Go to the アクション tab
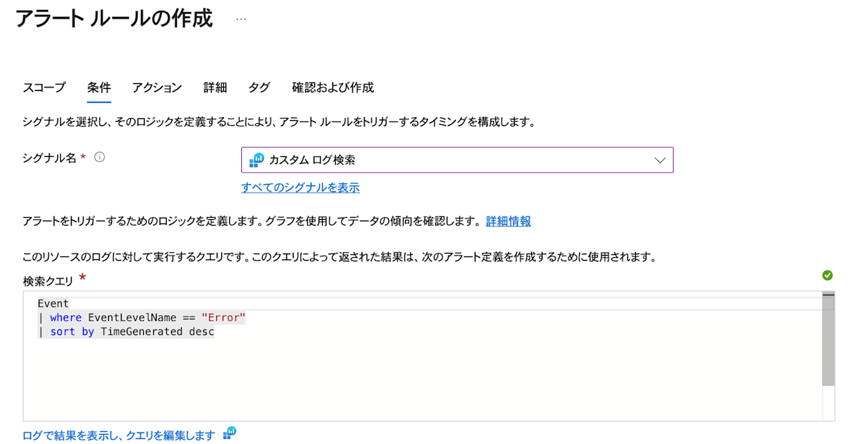The image size is (859, 444). pyautogui.click(x=157, y=87)
